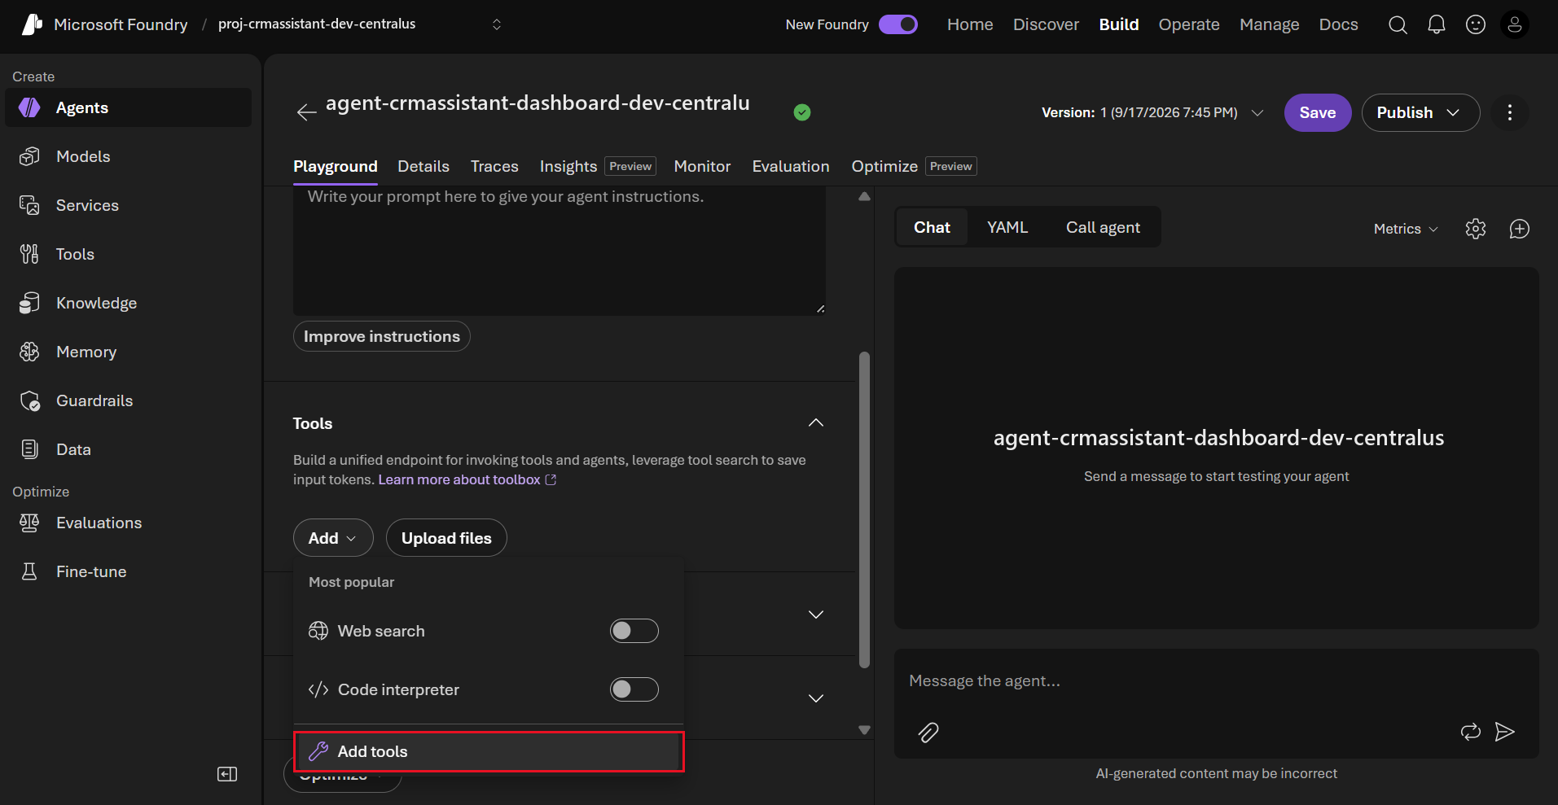Select the Chat tab
Screen dimensions: 1558x805
point(932,227)
